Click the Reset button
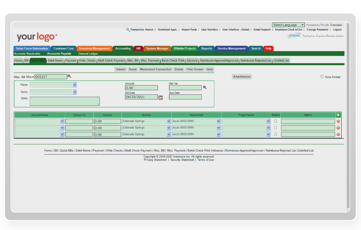This screenshot has width=361, height=230. click(133, 69)
